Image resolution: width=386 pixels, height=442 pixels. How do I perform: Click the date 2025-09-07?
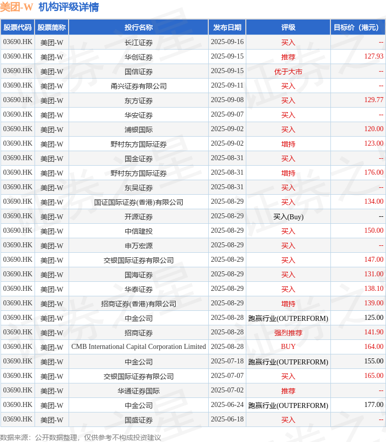pos(227,114)
